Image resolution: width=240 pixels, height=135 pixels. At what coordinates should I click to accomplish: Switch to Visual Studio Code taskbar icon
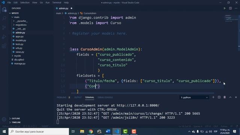pyautogui.click(x=117, y=132)
